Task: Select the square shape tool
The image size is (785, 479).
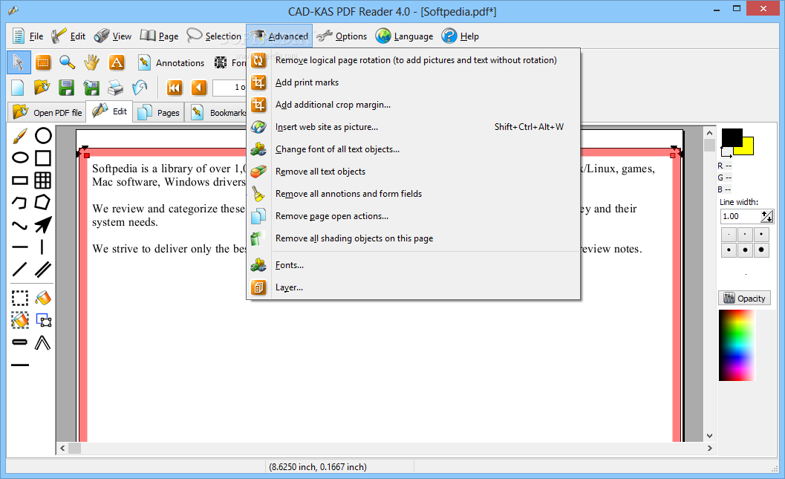Action: coord(43,157)
